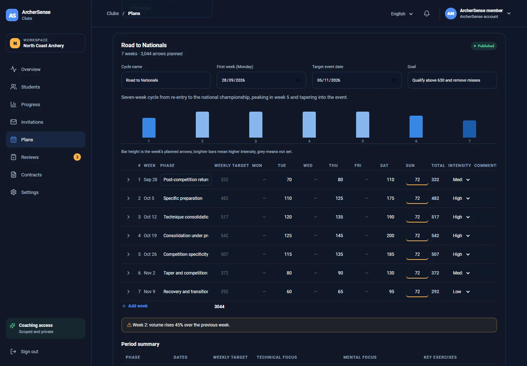The width and height of the screenshot is (527, 366).
Task: Expand week 3 Oct 12 row
Action: point(128,217)
